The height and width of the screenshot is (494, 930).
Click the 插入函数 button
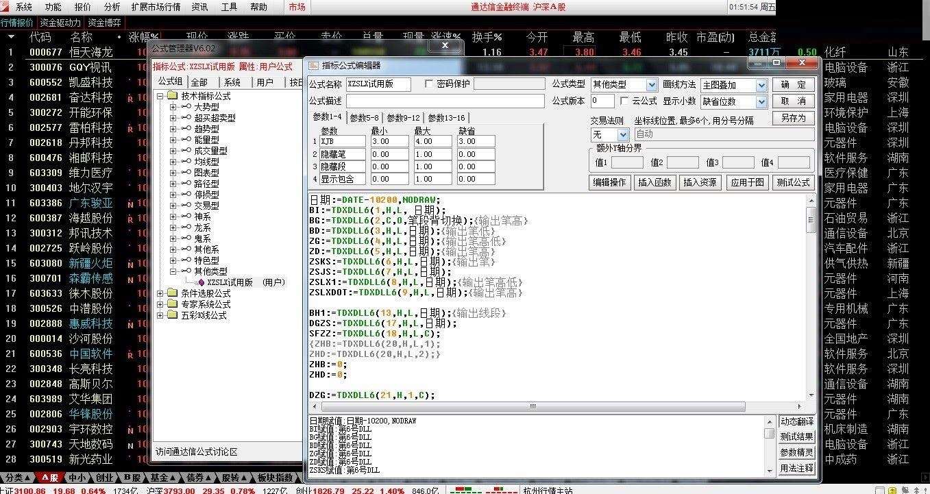click(x=654, y=183)
